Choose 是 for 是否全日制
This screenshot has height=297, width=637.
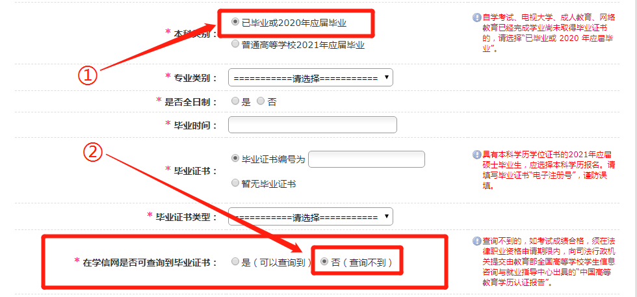pyautogui.click(x=235, y=101)
